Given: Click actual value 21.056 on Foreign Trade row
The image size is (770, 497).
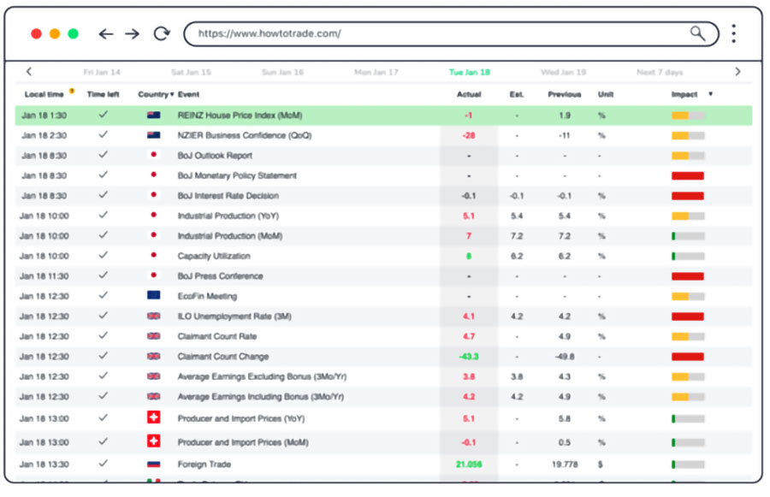Looking at the screenshot, I should 469,464.
